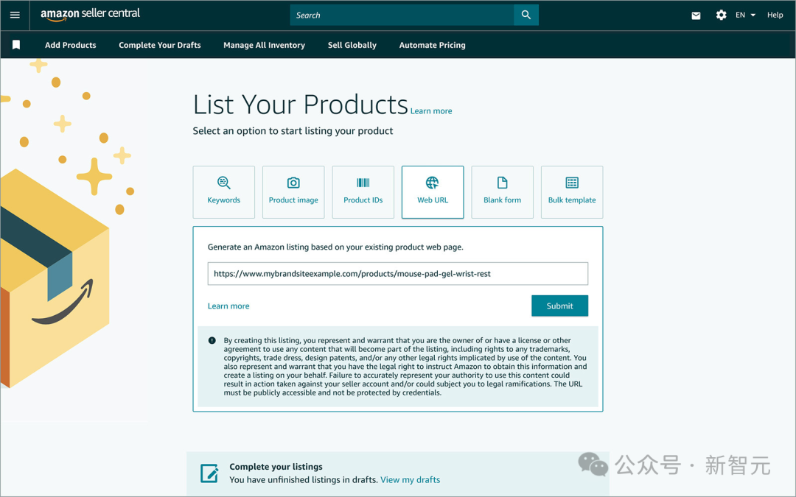The height and width of the screenshot is (497, 796).
Task: Open View my drafts link
Action: (x=411, y=480)
